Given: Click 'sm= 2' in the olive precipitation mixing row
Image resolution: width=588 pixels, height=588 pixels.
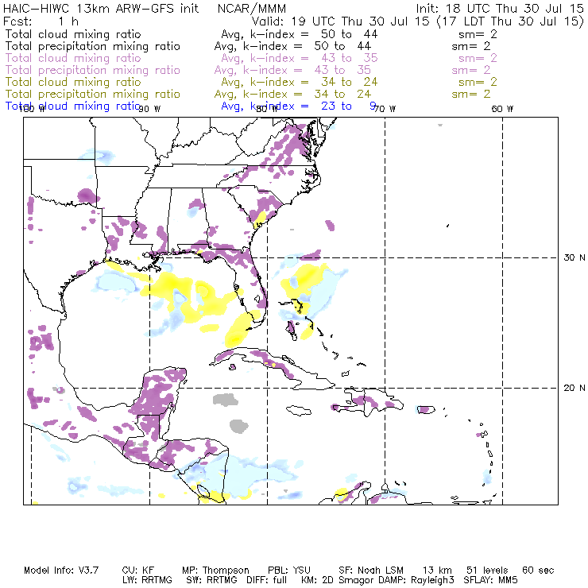Looking at the screenshot, I should pyautogui.click(x=471, y=94).
